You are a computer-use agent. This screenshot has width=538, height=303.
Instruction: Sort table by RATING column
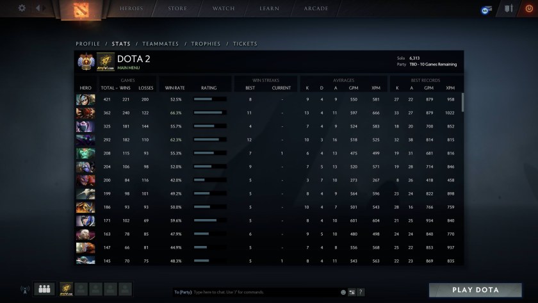209,88
